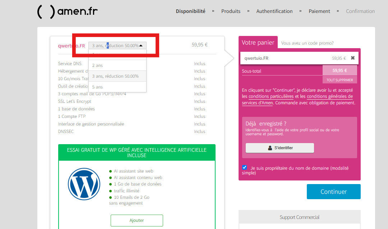Click the registration duration dropdown box
Viewport: 388px width, 229px height.
[117, 46]
